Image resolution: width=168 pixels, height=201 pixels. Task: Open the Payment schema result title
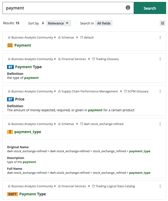point(23,45)
